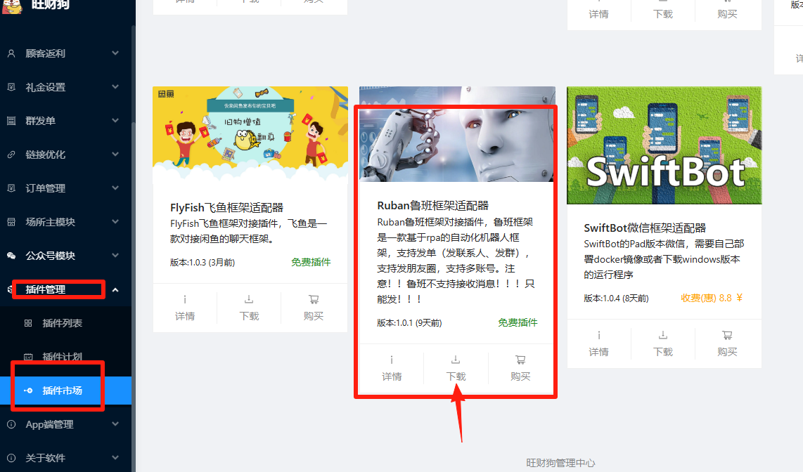This screenshot has width=803, height=472.
Task: Click the FlyFish banner thumbnail image
Action: pos(250,133)
